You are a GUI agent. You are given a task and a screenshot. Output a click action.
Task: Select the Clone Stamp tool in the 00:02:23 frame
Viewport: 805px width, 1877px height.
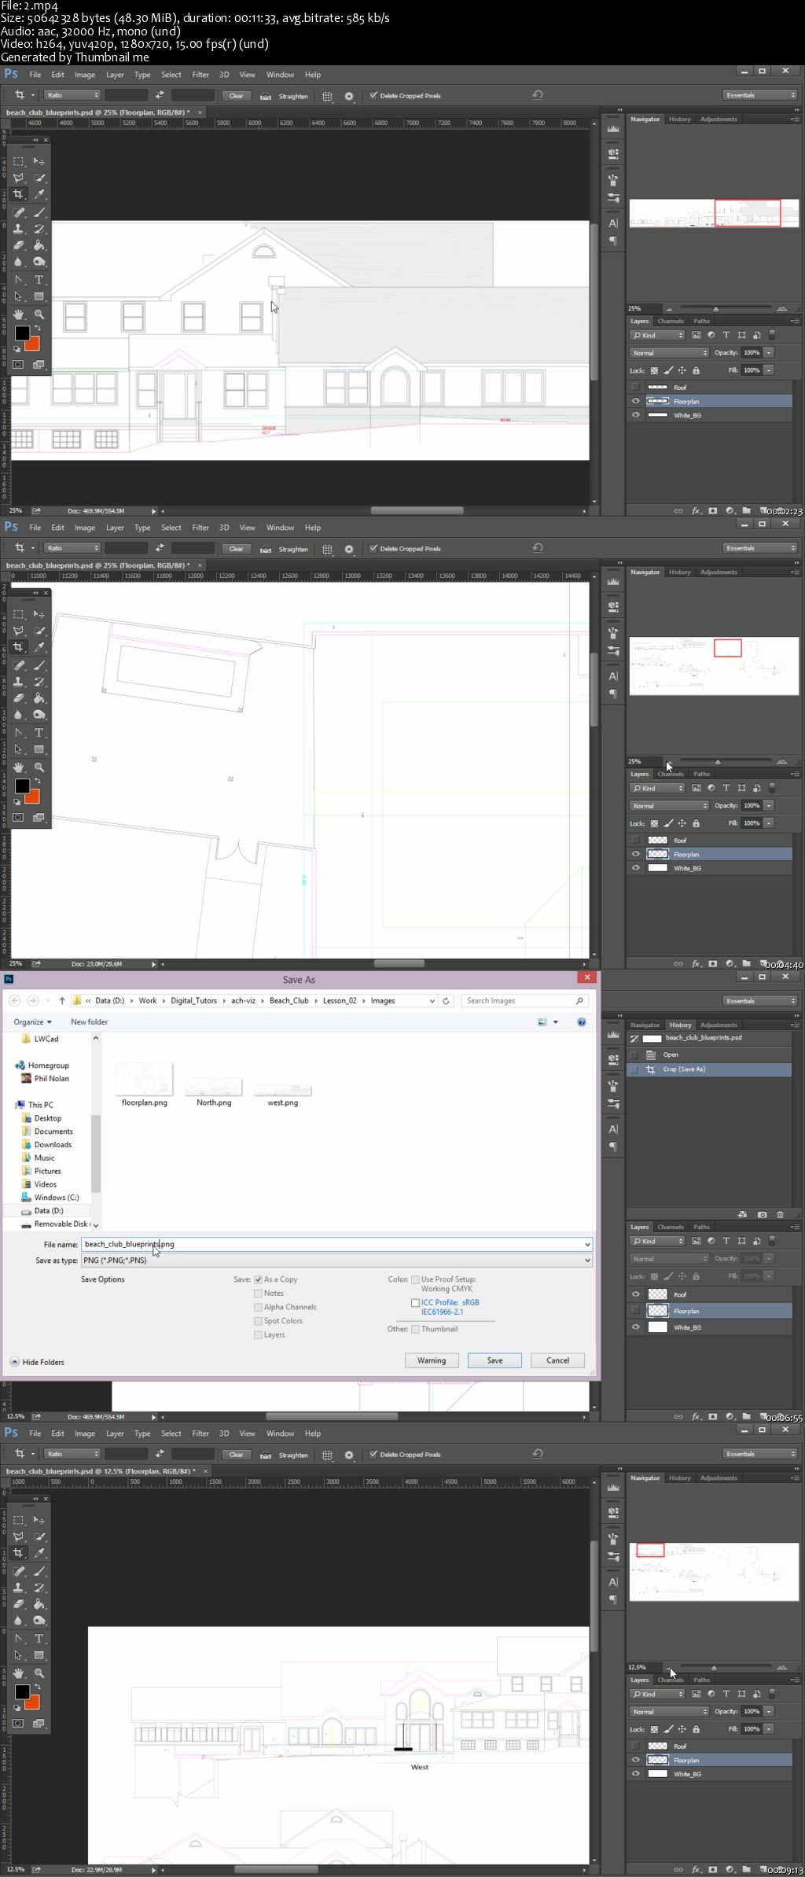click(18, 229)
